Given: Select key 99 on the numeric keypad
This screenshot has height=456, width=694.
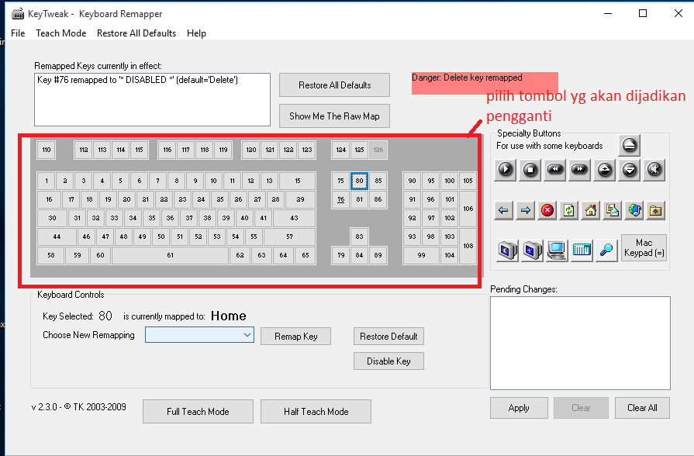Looking at the screenshot, I should 421,255.
